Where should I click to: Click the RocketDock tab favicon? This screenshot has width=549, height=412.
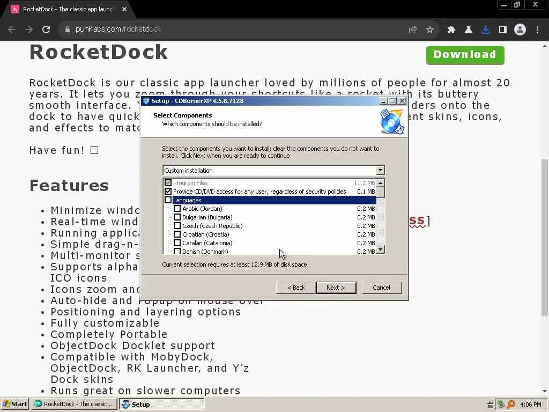tap(14, 10)
